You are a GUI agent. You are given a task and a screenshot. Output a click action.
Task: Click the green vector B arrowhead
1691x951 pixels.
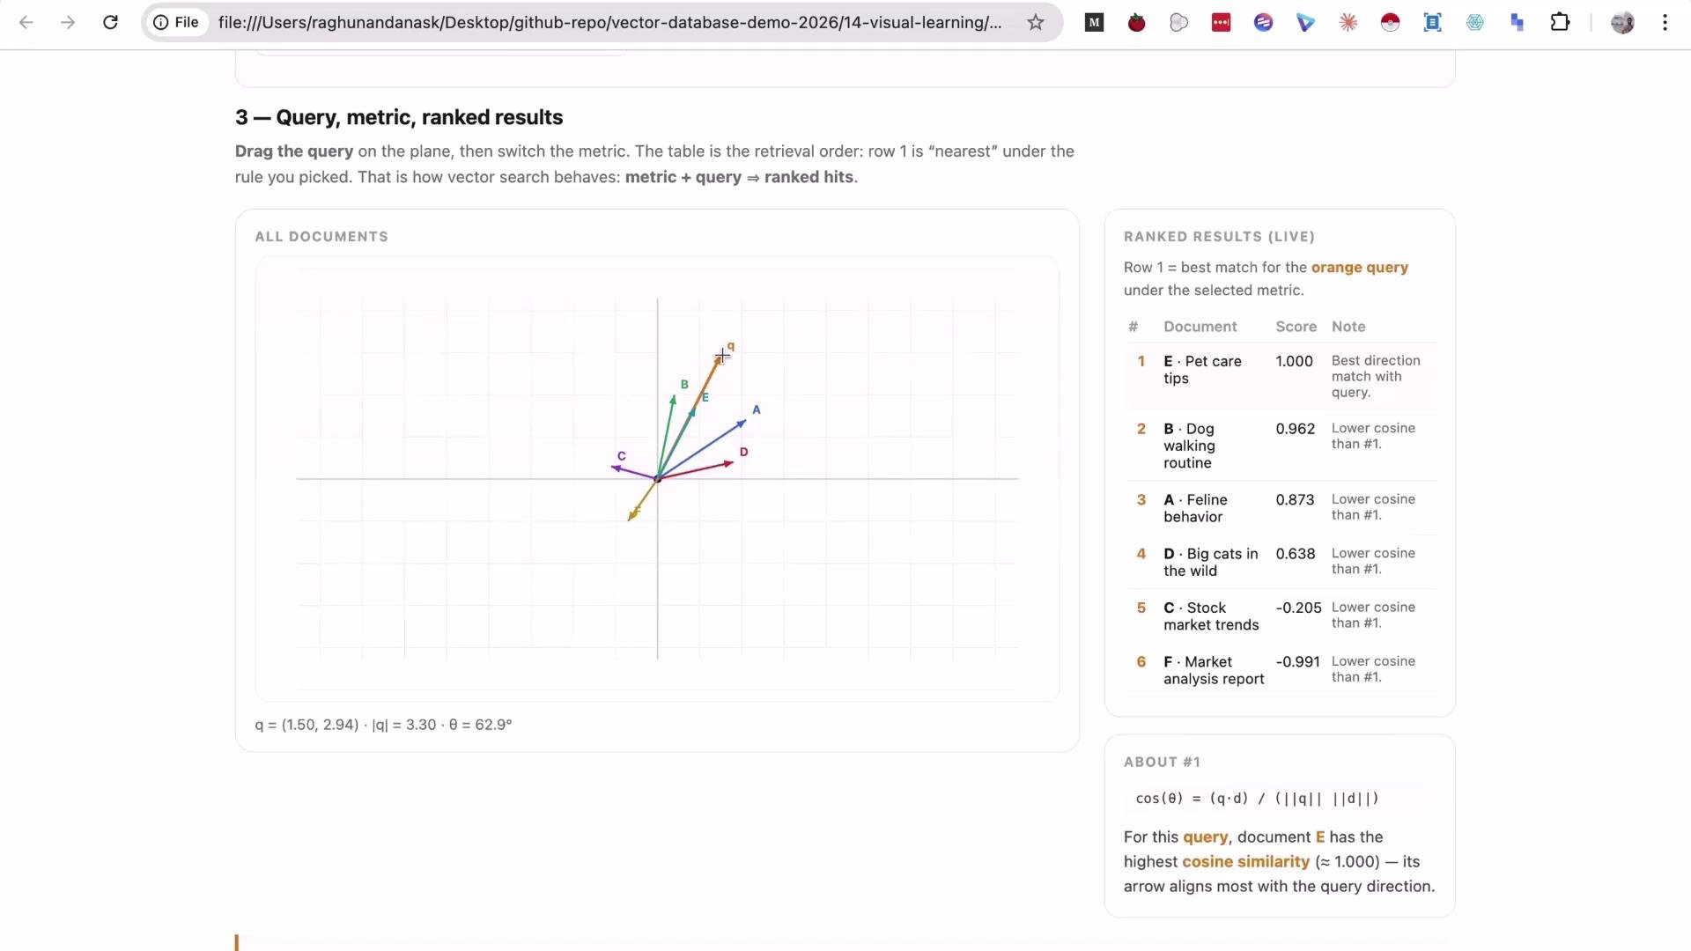(673, 400)
